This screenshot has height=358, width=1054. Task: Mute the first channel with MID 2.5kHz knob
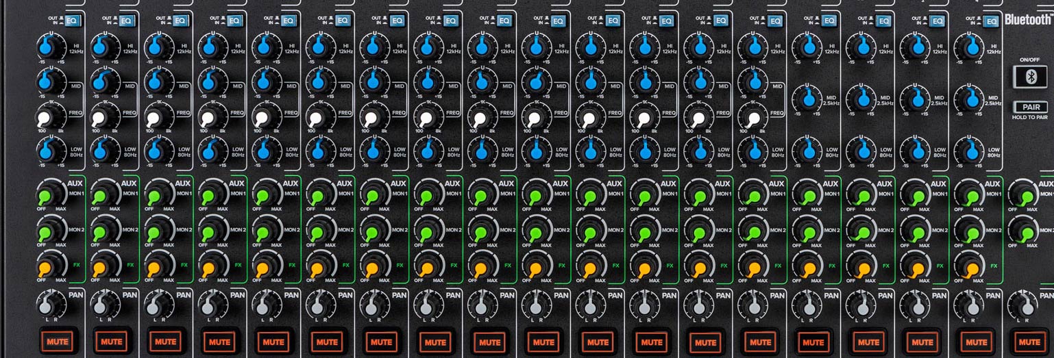click(x=813, y=342)
